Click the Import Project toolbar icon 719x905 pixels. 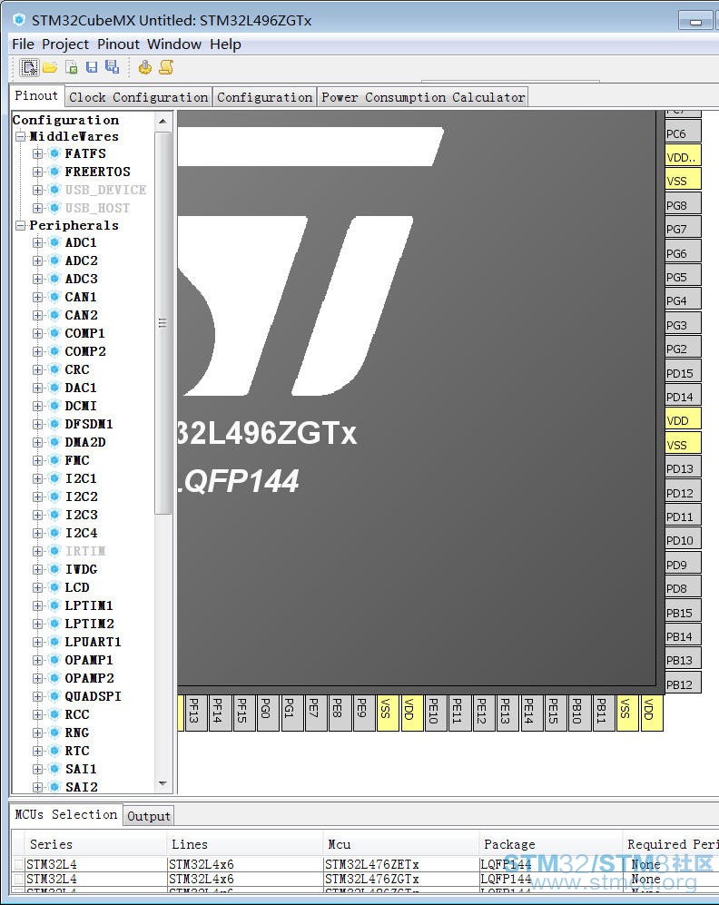72,67
